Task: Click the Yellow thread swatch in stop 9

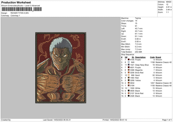Action: [128, 80]
